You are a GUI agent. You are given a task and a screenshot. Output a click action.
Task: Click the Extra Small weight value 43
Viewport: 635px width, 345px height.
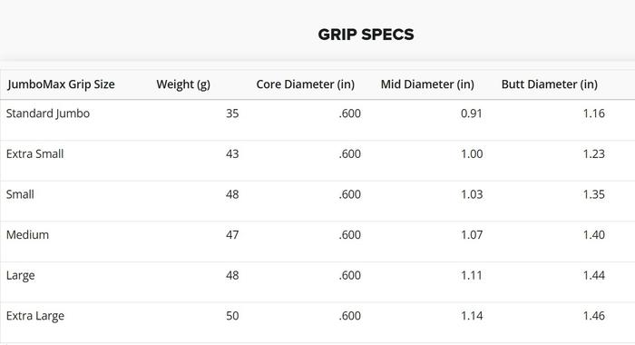click(x=232, y=154)
